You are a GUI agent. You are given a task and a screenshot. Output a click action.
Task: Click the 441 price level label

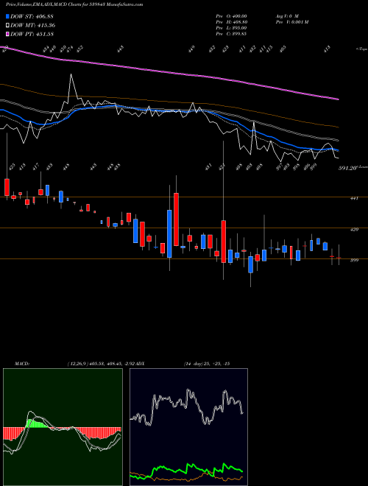pyautogui.click(x=354, y=198)
